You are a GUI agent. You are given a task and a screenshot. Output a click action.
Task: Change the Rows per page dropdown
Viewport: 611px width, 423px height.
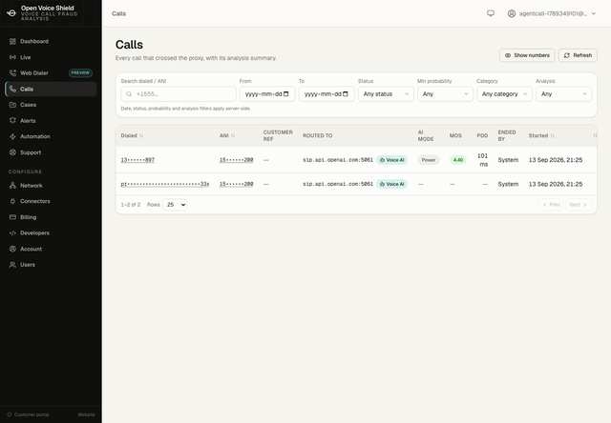(175, 205)
